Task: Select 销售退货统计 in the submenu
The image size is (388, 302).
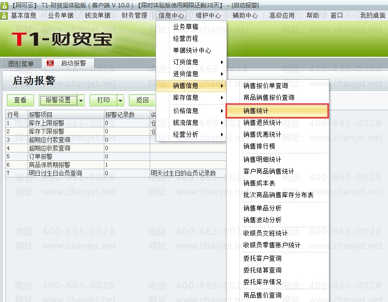Action: tap(277, 122)
